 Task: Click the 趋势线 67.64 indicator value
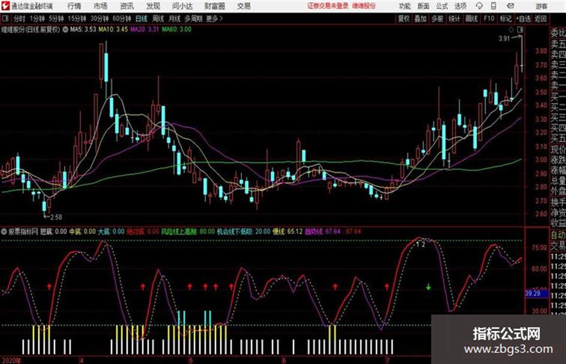tap(323, 231)
